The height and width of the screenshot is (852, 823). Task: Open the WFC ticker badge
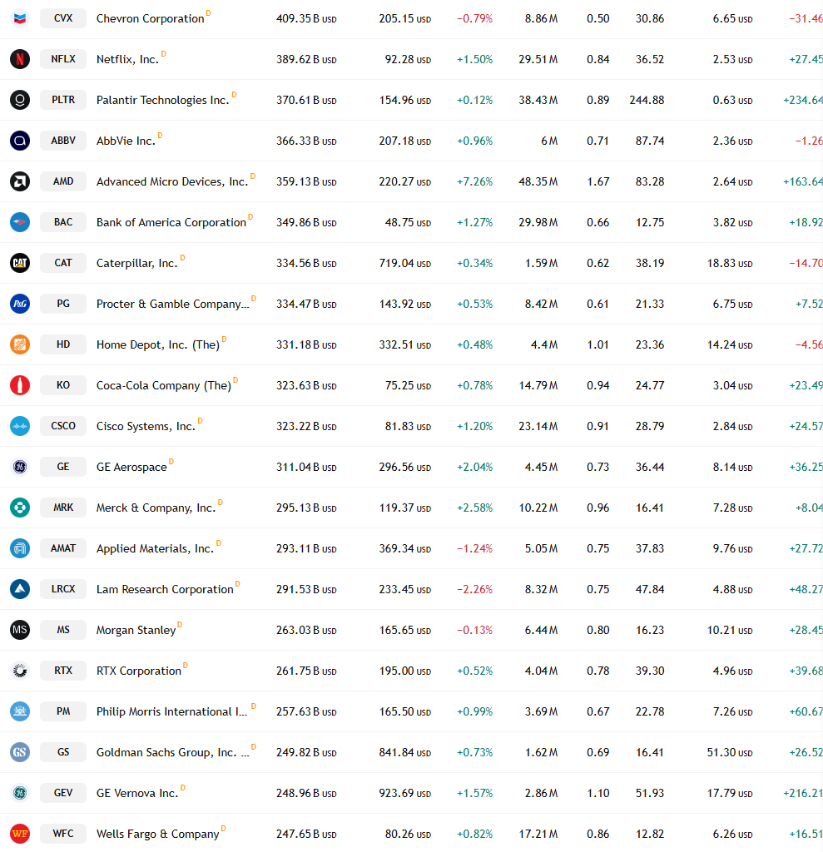pos(63,833)
